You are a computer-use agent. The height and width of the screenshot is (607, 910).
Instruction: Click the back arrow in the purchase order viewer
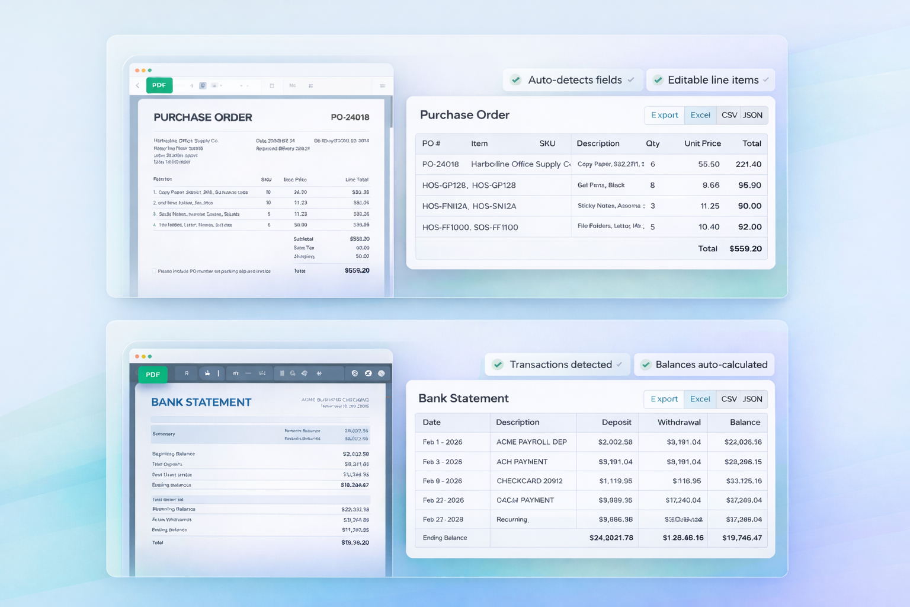pos(137,85)
